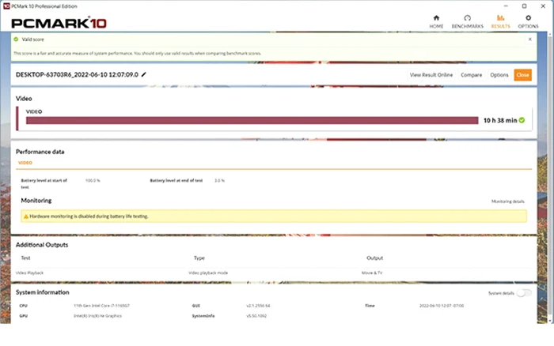554x346 pixels.
Task: Click the Compare button
Action: click(472, 75)
